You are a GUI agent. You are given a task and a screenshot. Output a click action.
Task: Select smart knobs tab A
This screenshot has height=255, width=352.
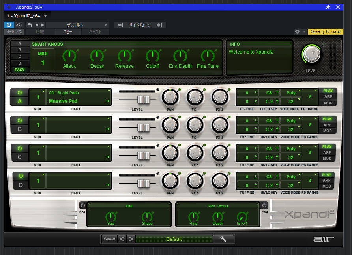[20, 44]
